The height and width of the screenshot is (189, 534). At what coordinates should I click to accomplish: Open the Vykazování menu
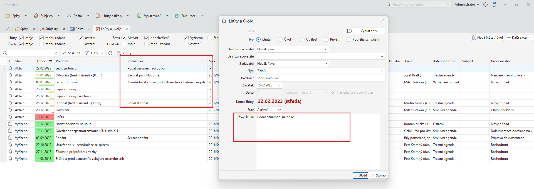[152, 16]
